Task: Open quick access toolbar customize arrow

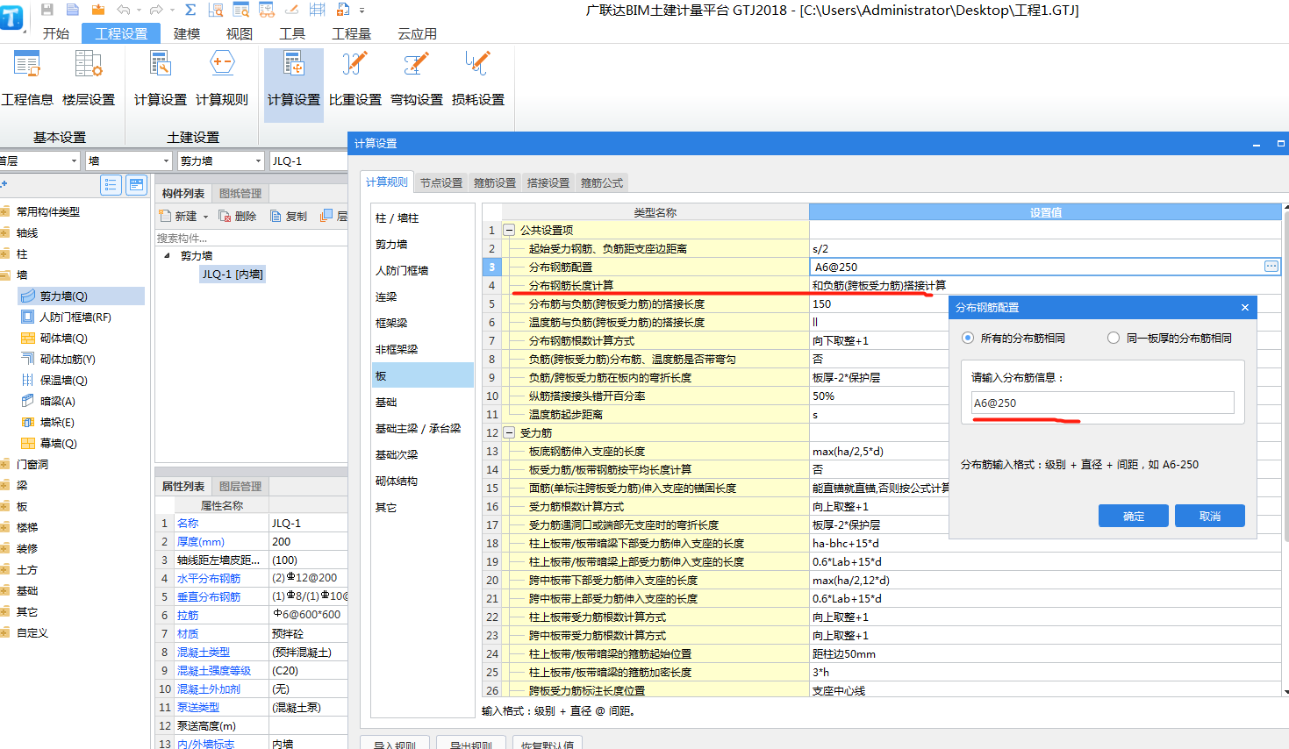Action: tap(362, 11)
